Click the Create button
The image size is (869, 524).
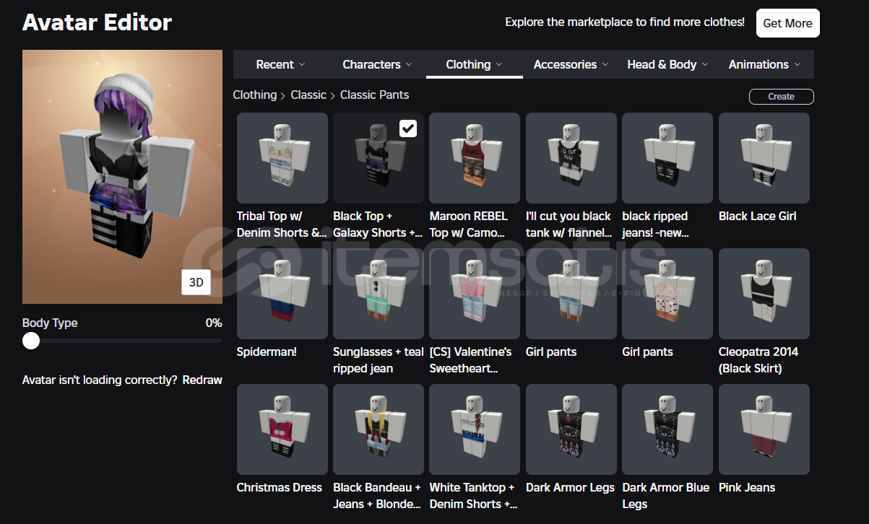click(x=782, y=97)
